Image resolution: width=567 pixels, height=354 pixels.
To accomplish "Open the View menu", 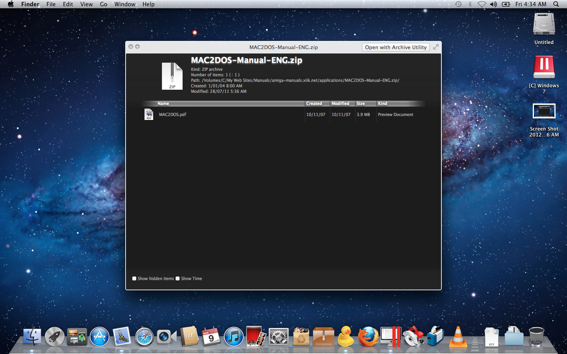I will [x=86, y=4].
